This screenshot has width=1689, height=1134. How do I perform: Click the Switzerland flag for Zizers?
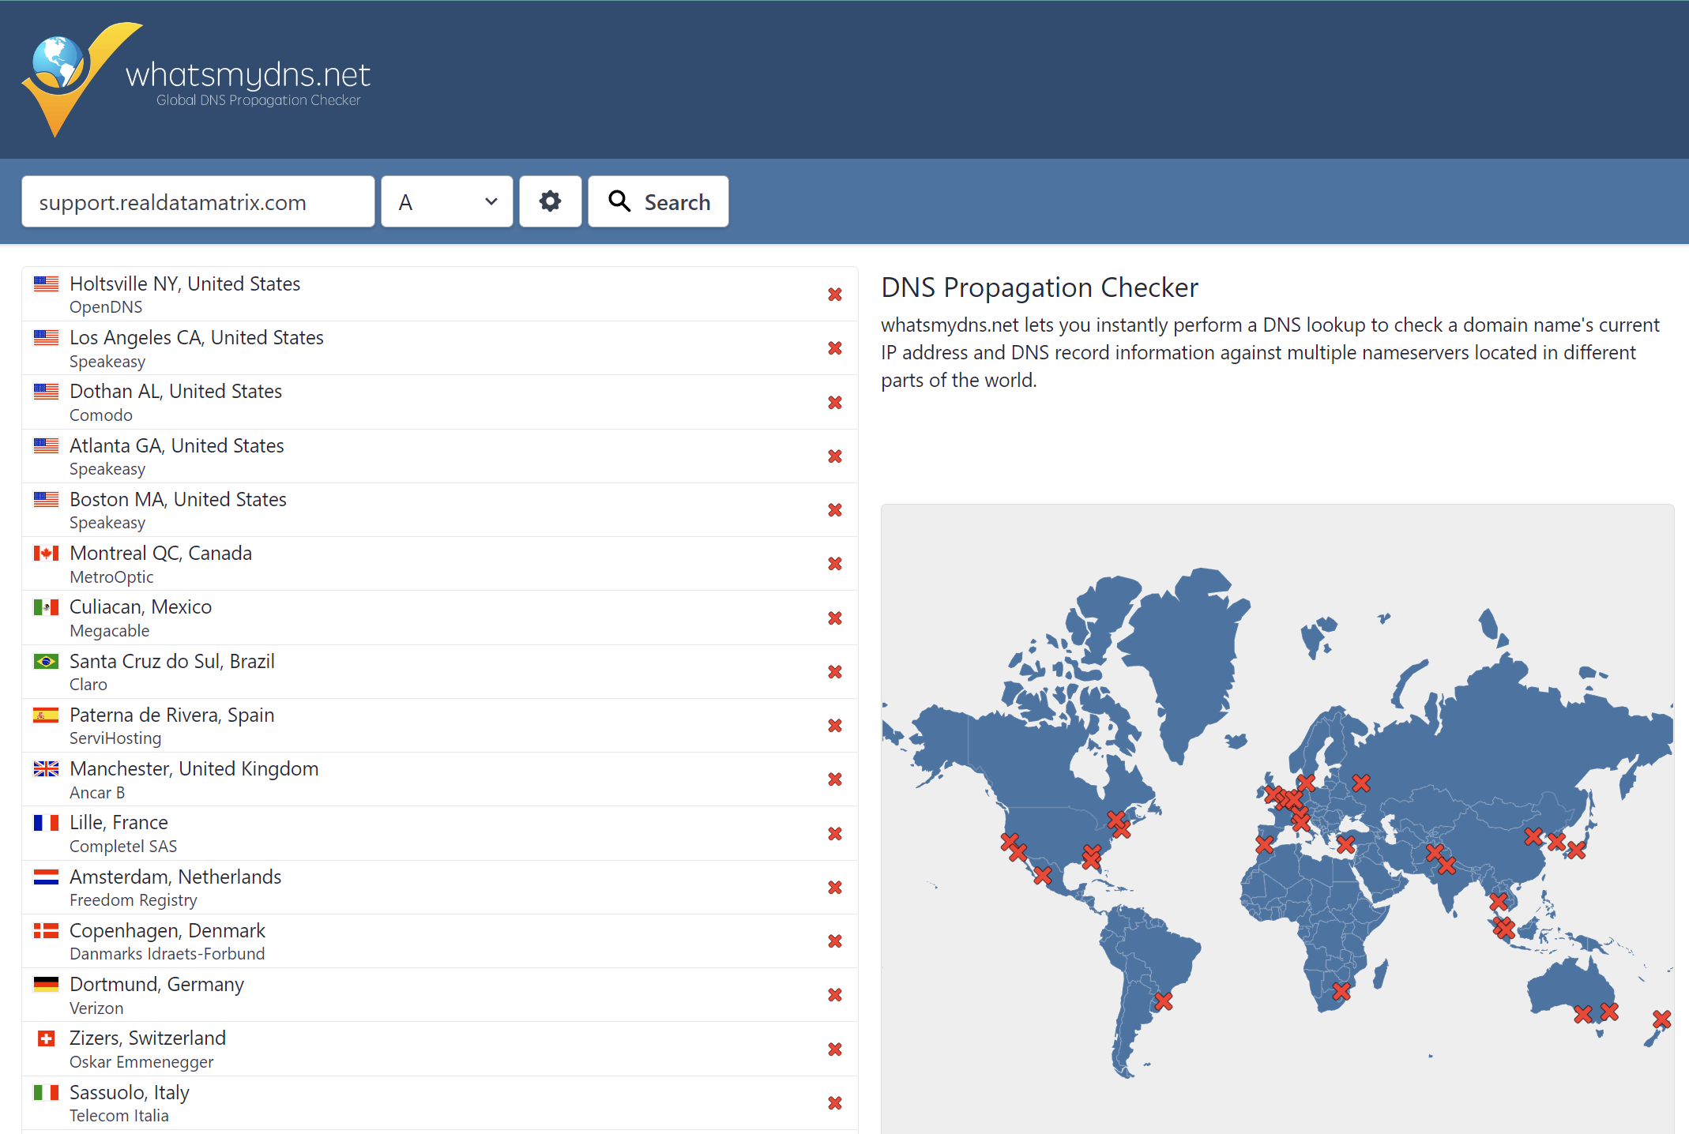tap(46, 1038)
